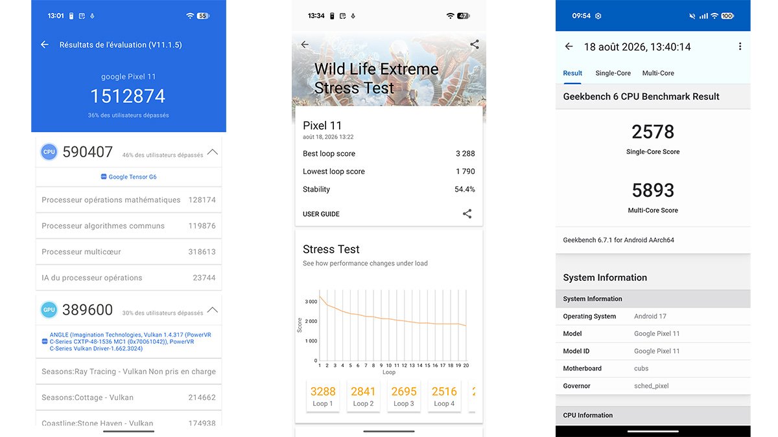
Task: Select the Motherboard cubs row
Action: click(653, 368)
